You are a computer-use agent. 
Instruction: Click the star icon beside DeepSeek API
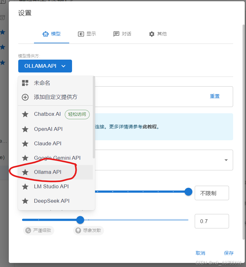pyautogui.click(x=25, y=201)
